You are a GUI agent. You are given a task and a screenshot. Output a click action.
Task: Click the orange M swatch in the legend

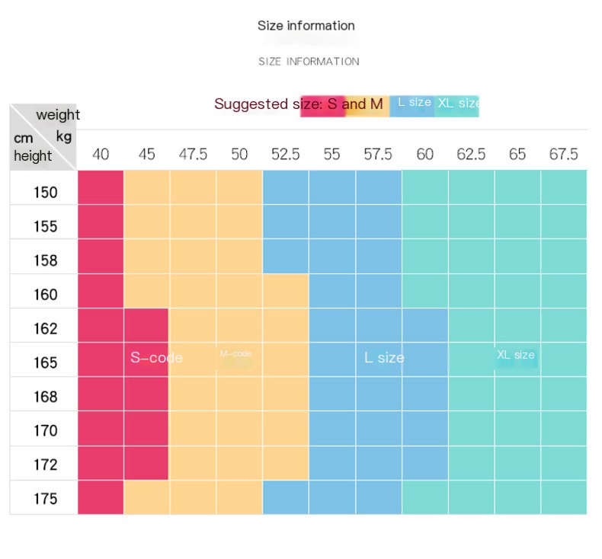367,107
